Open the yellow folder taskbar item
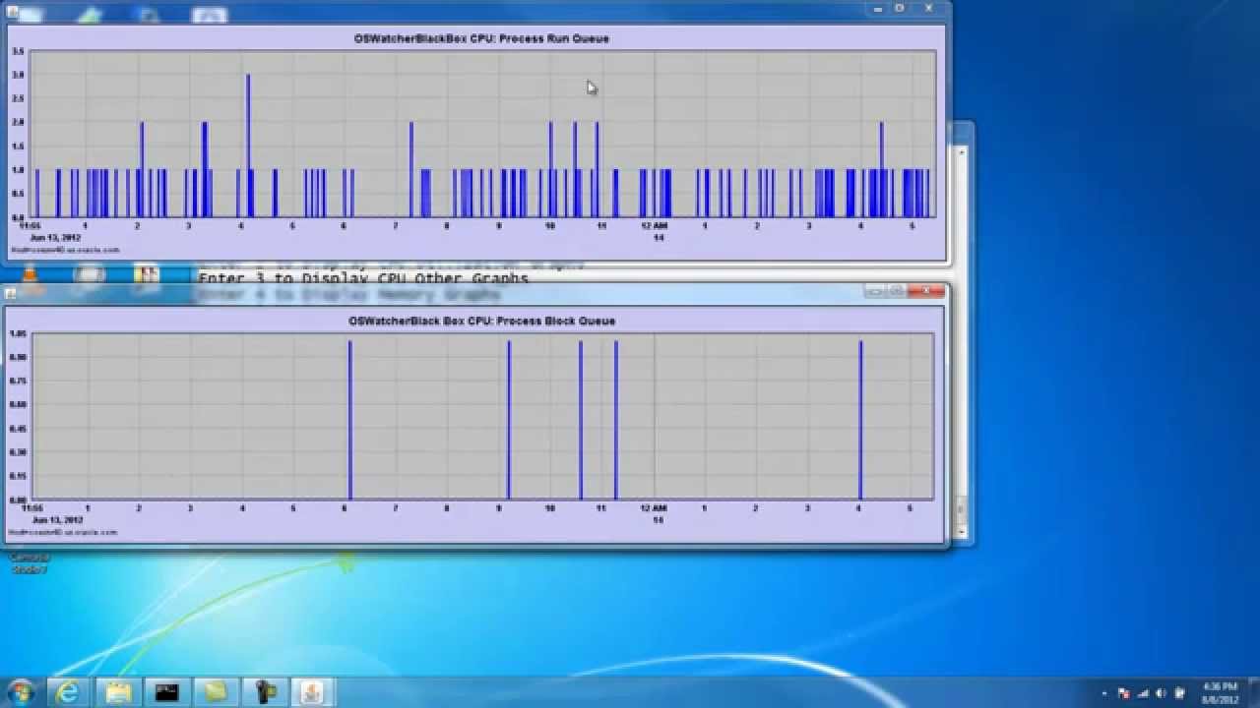The width and height of the screenshot is (1260, 708). (216, 692)
